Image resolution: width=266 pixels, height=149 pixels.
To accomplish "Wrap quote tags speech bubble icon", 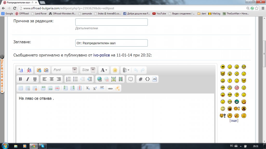I will (x=130, y=79).
